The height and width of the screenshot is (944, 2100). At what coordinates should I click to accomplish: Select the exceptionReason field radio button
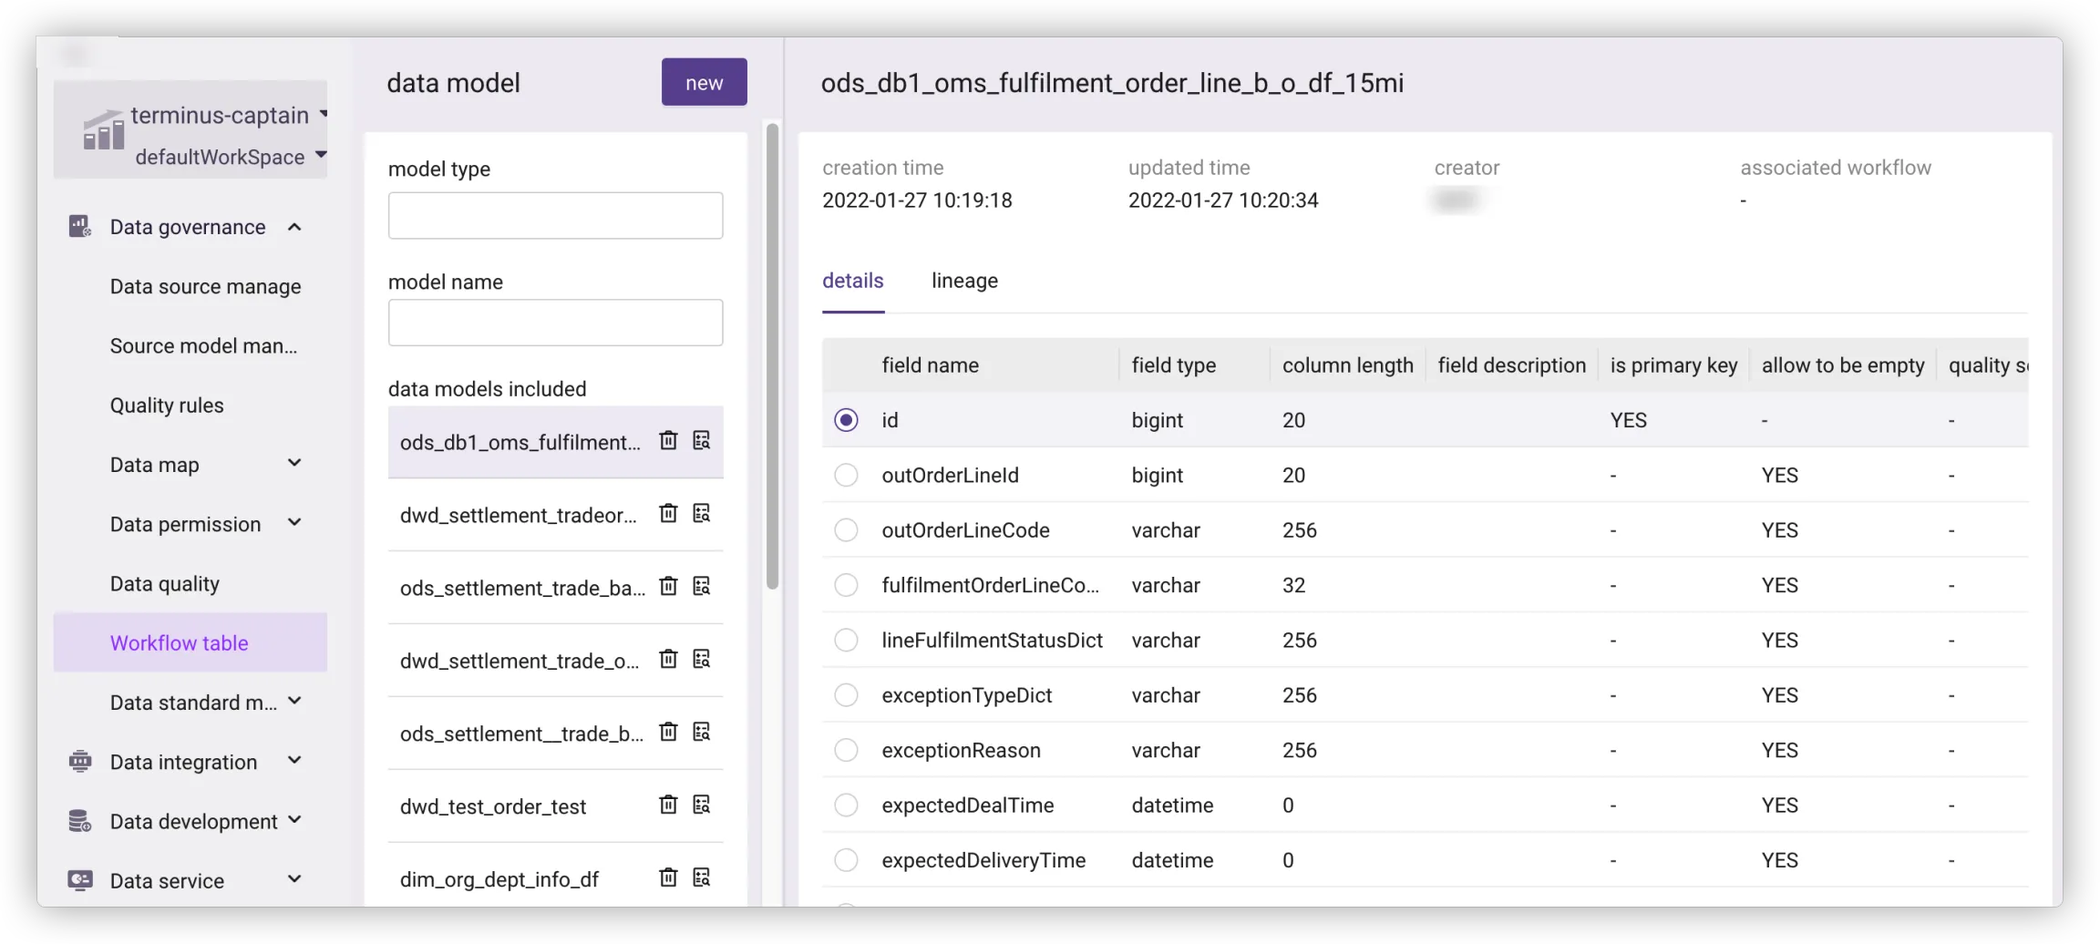[846, 751]
